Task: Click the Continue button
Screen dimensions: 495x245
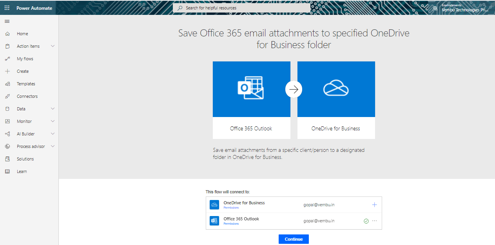Action: click(x=294, y=239)
